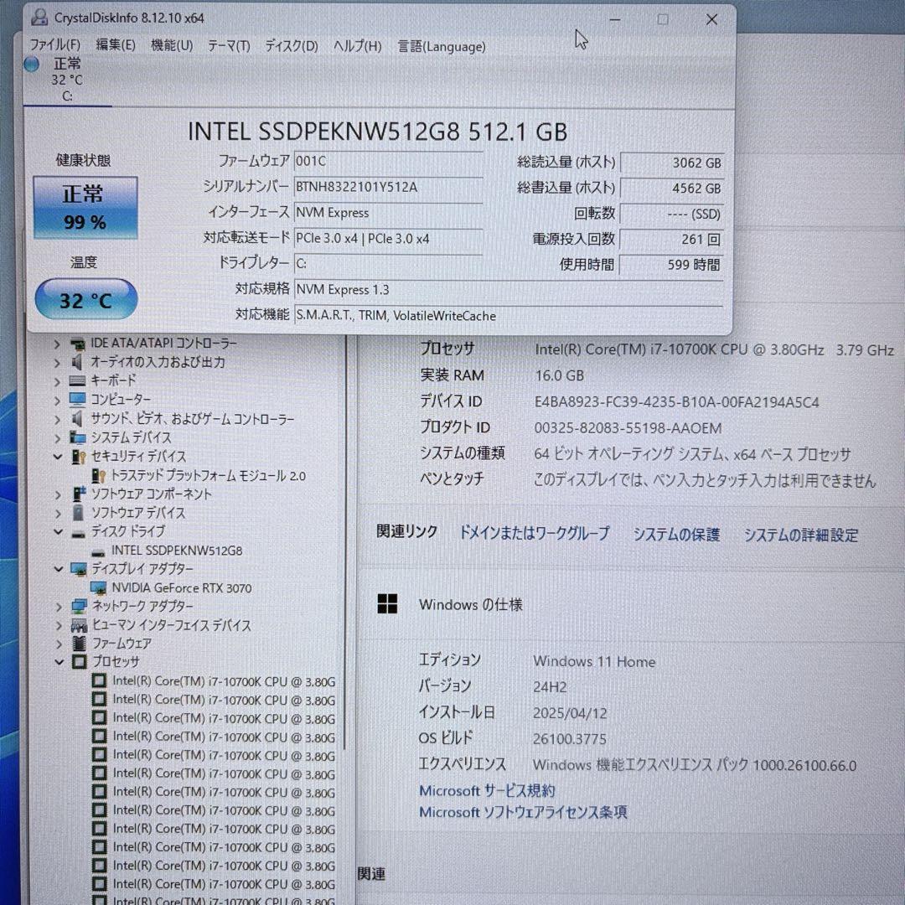Click the power on count value 261 回

click(x=671, y=240)
